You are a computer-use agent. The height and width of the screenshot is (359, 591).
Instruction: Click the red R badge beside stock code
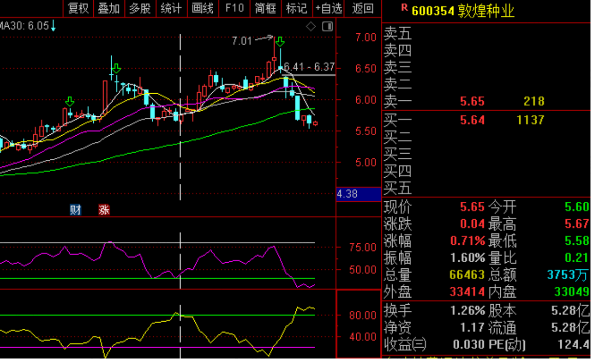click(404, 8)
